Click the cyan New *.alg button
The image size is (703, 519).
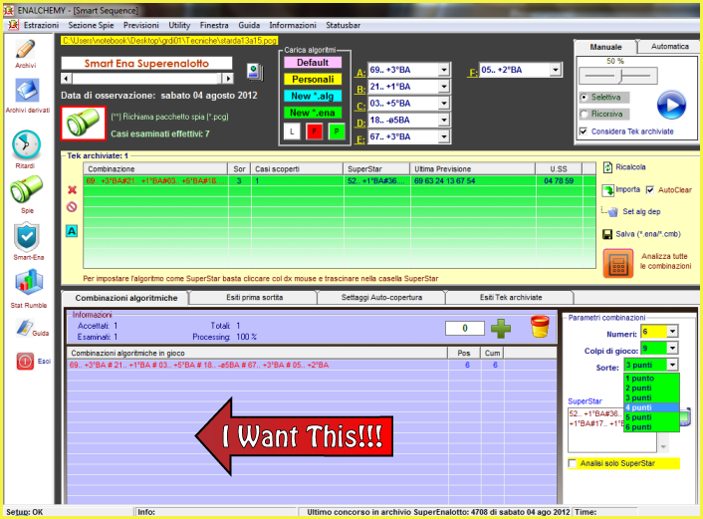click(x=313, y=96)
